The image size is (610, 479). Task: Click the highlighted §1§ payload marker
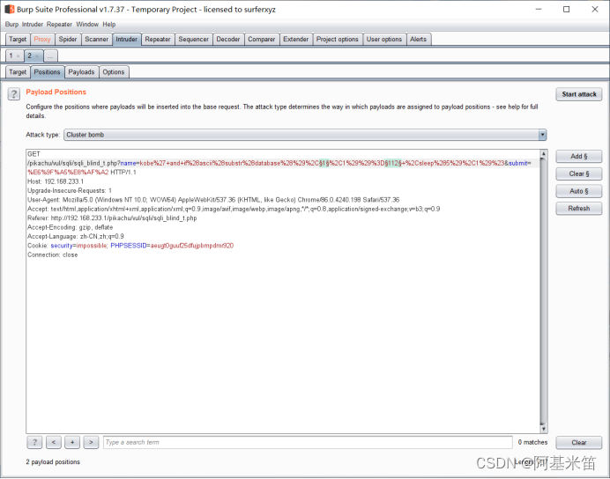pos(324,163)
